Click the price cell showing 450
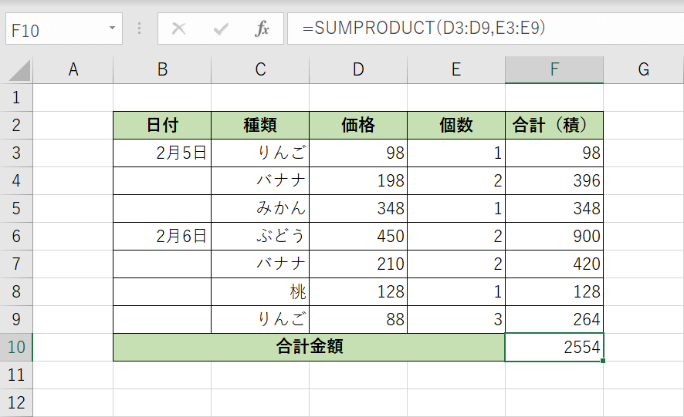The height and width of the screenshot is (417, 684). coord(358,237)
